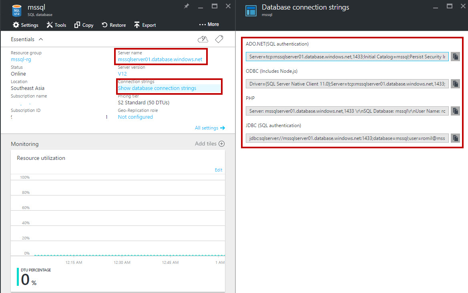Maximize the Database connection strings blade

pyautogui.click(x=449, y=6)
